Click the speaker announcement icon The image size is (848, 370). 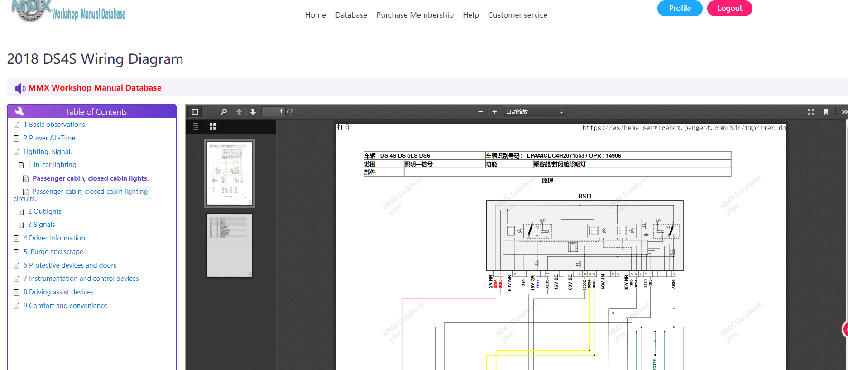pyautogui.click(x=20, y=88)
